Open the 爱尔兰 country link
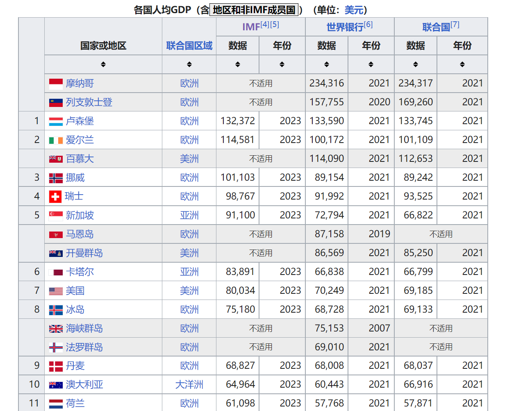The height and width of the screenshot is (411, 514). pos(80,140)
